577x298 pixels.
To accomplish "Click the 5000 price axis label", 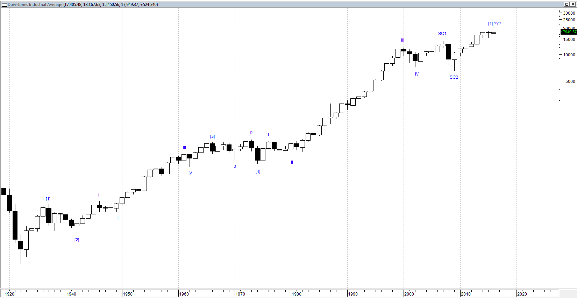I will tap(570, 81).
